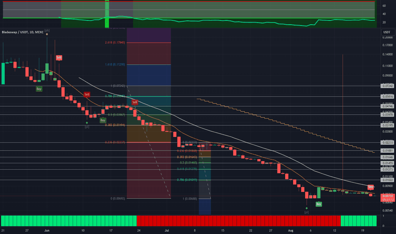This screenshot has height=234, width=396.
Task: Select the Sell label near June 10
Action: tap(87, 94)
